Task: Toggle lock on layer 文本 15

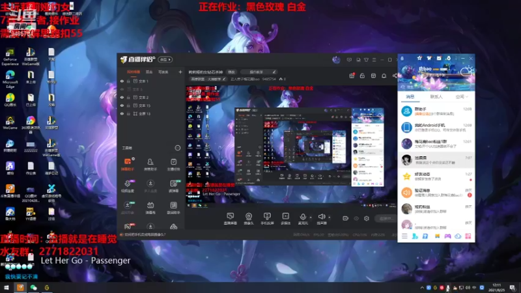Action: pos(128,105)
